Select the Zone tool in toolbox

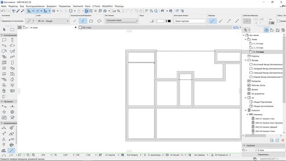pyautogui.click(x=12, y=74)
